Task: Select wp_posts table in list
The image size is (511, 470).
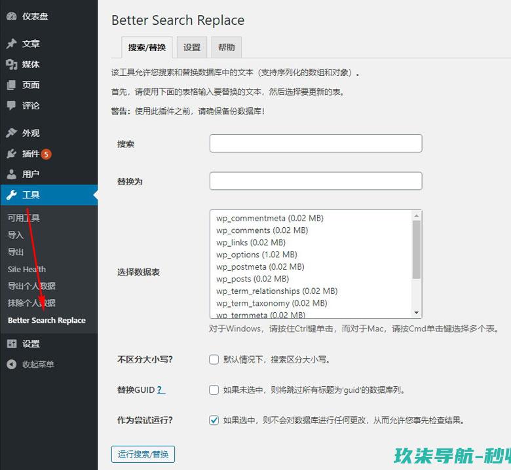Action: click(x=253, y=279)
